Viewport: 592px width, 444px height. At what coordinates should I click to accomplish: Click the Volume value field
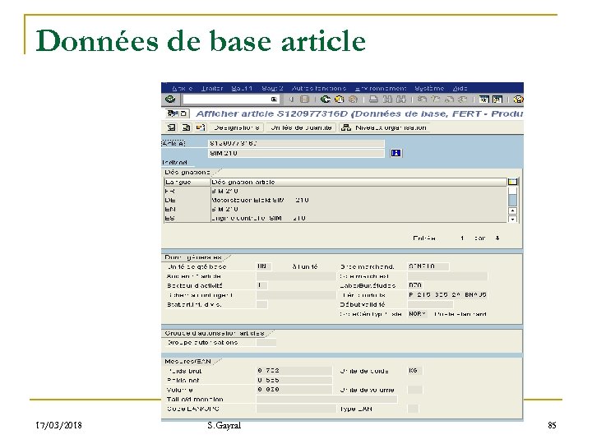294,390
